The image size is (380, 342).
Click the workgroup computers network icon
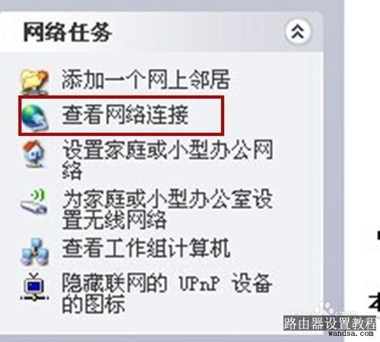(34, 252)
